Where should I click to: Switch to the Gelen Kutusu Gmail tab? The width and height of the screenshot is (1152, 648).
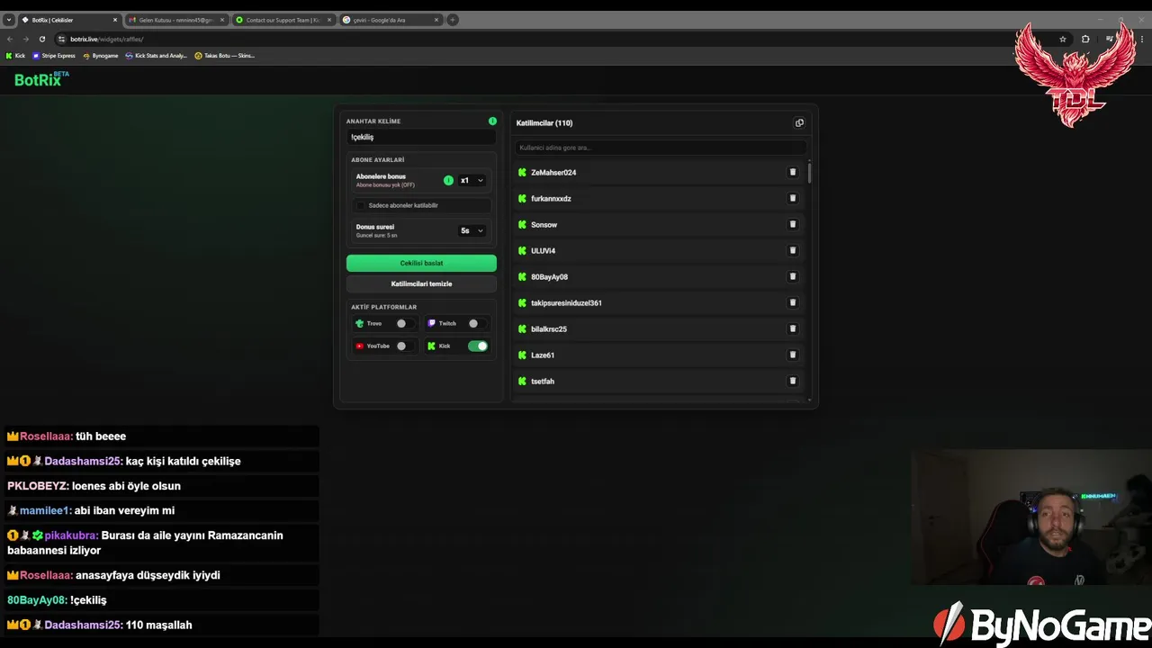(x=175, y=20)
